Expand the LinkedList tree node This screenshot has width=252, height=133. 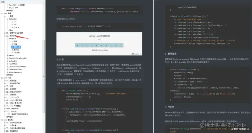7,61
